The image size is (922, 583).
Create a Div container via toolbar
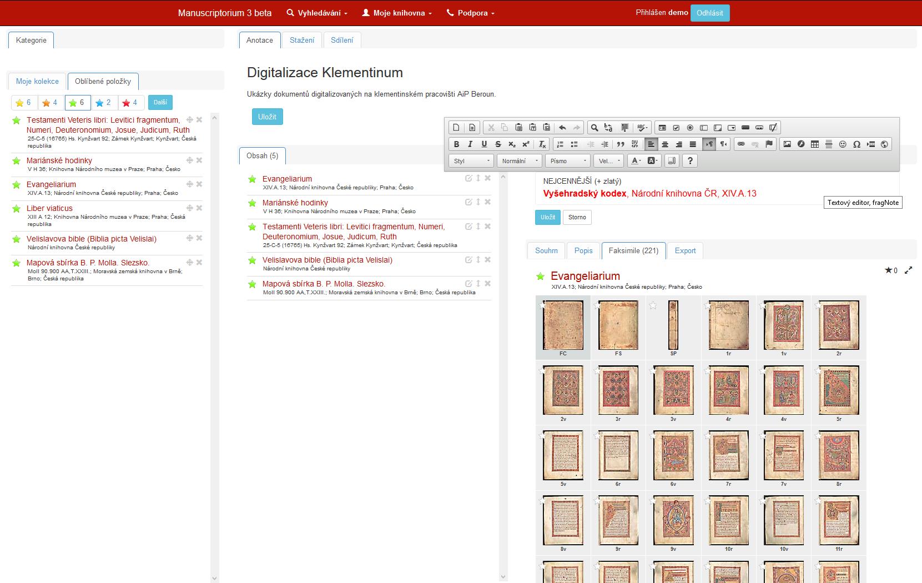(635, 144)
